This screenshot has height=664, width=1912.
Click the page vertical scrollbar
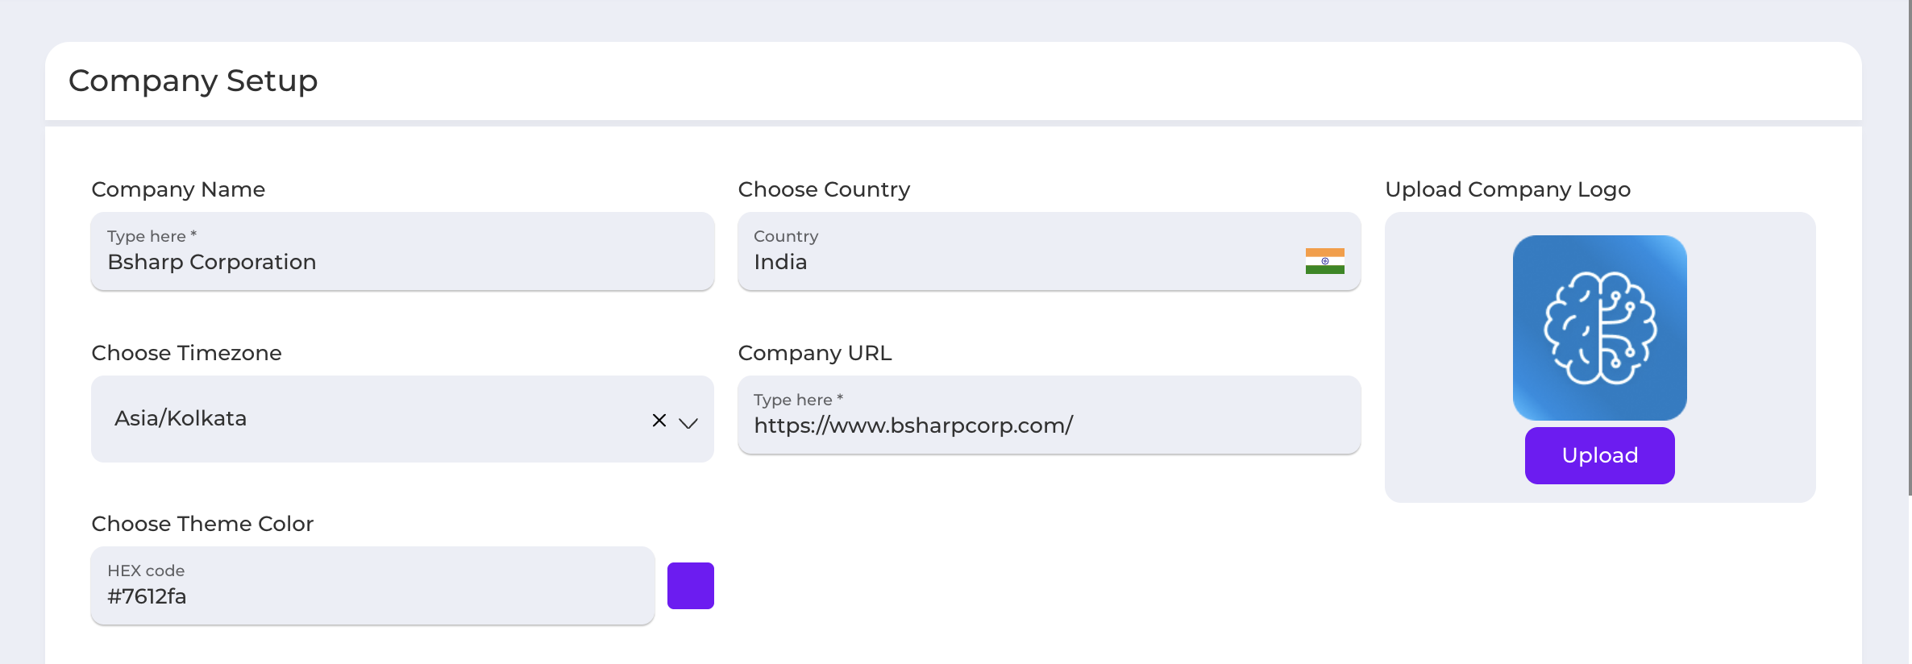1909,248
